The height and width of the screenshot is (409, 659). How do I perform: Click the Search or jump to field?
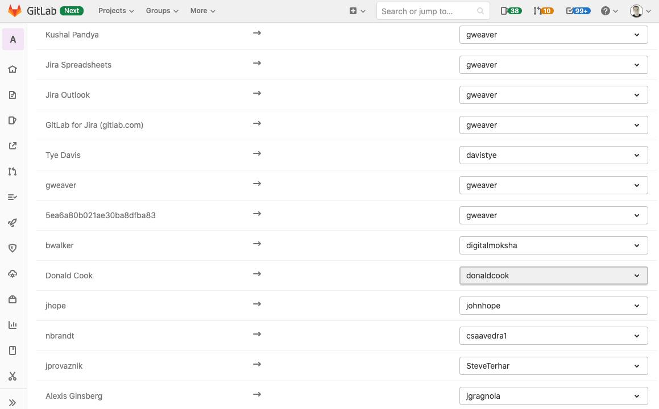426,11
